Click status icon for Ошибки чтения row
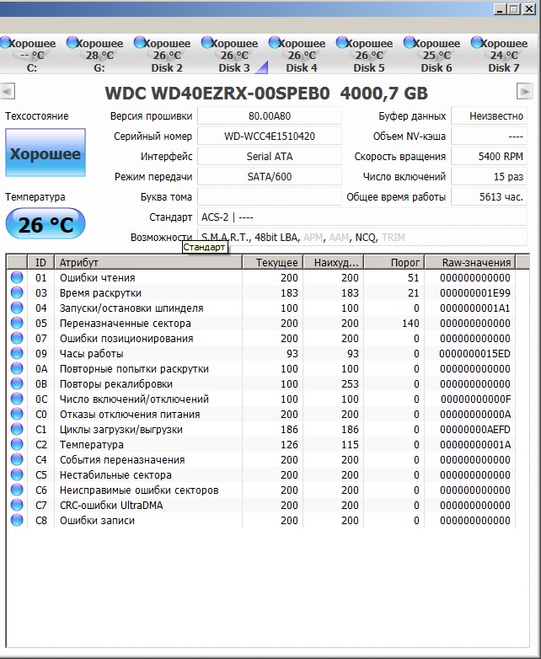 click(17, 277)
